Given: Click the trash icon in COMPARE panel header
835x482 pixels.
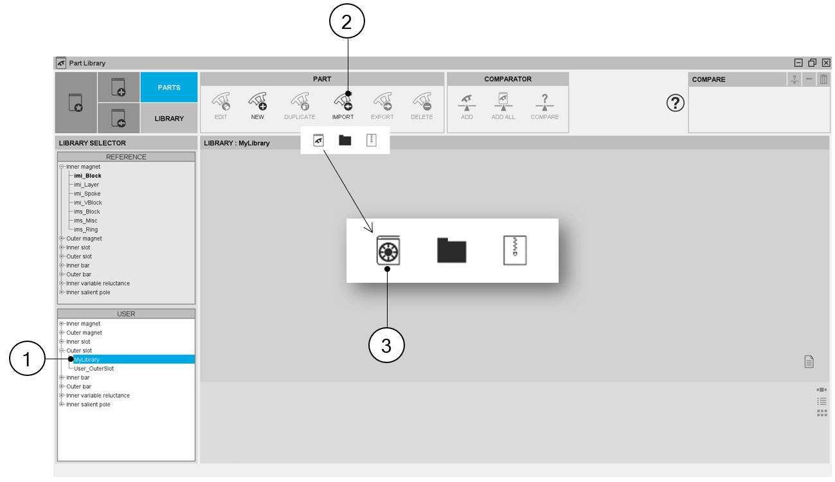Looking at the screenshot, I should click(x=823, y=79).
